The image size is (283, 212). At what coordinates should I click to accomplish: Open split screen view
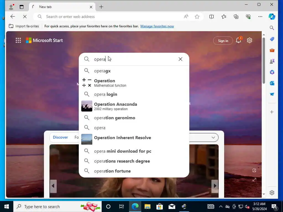pyautogui.click(x=211, y=17)
